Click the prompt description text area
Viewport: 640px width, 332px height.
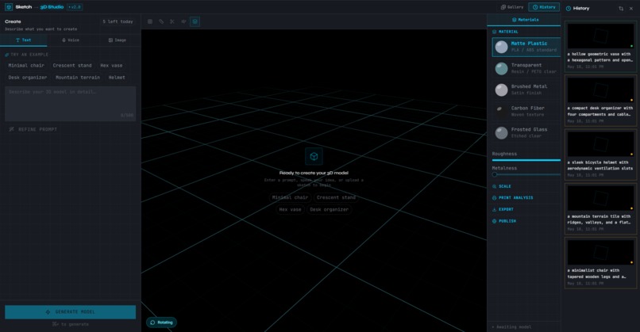click(70, 104)
